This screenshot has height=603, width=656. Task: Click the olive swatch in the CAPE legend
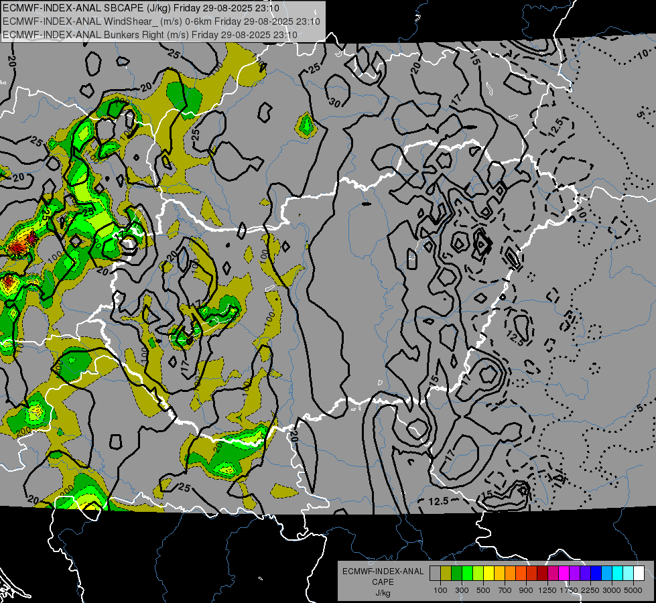coord(446,574)
